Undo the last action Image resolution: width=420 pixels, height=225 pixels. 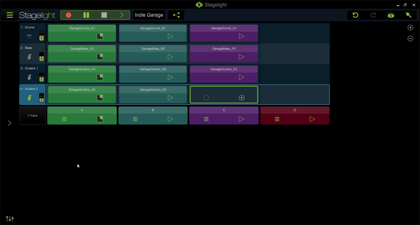pos(356,15)
